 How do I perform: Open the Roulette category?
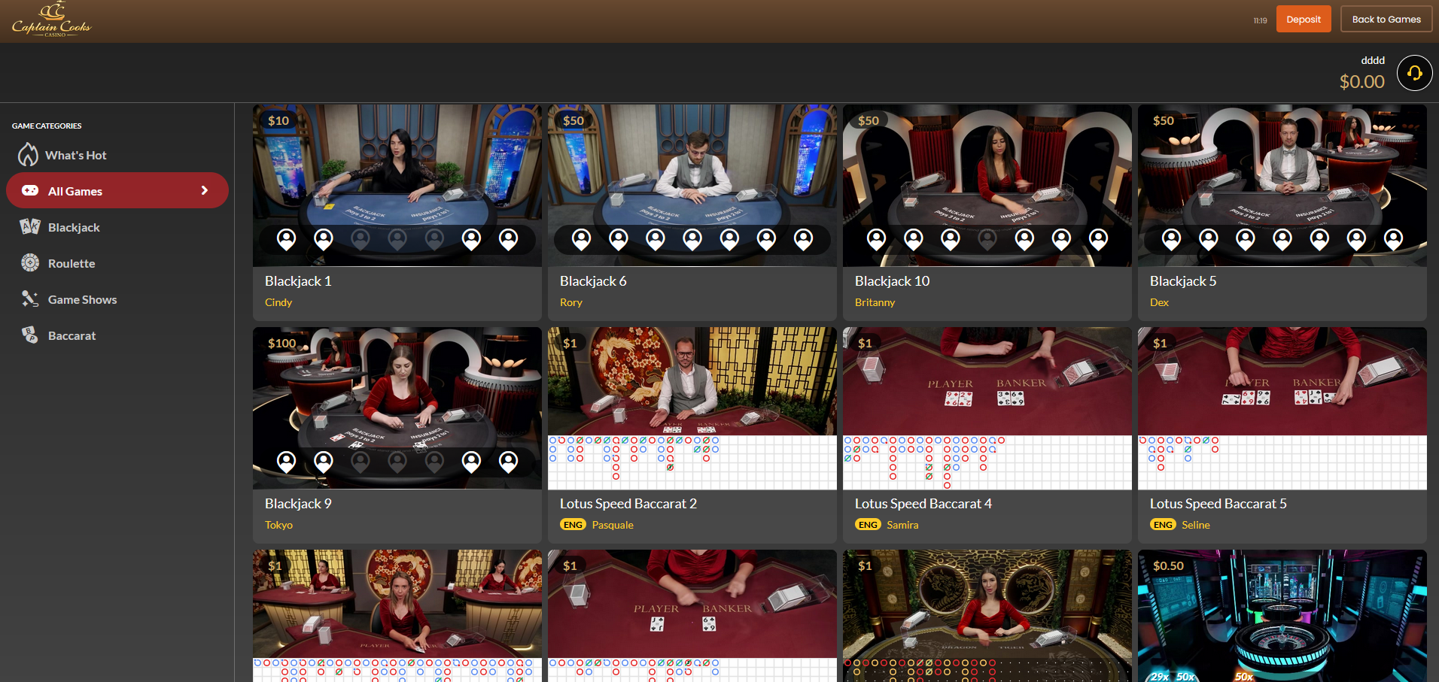[x=117, y=263]
